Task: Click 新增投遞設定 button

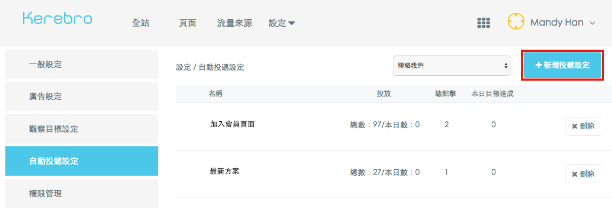Action: [x=562, y=66]
